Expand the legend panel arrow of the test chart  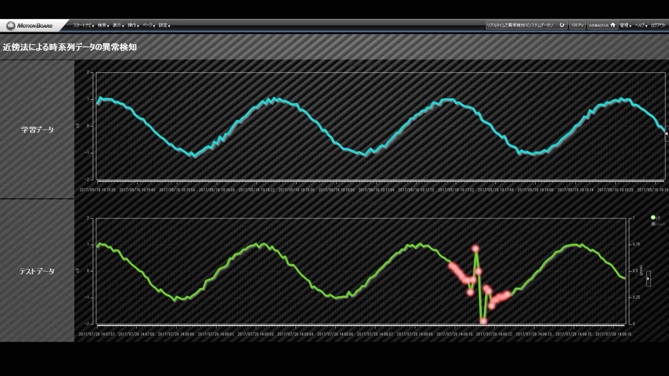[x=648, y=279]
